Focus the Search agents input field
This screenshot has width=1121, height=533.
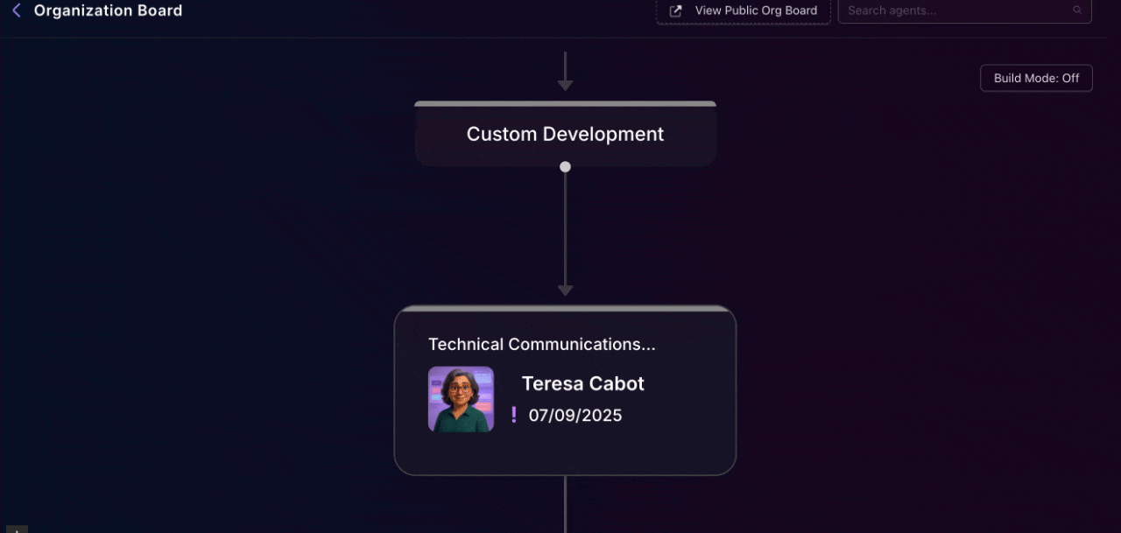tap(955, 11)
